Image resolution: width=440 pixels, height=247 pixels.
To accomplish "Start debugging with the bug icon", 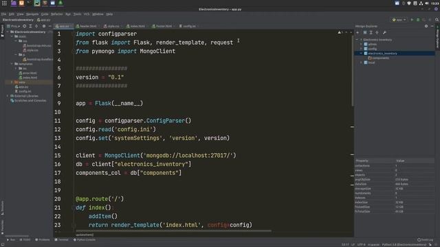I will [418, 20].
